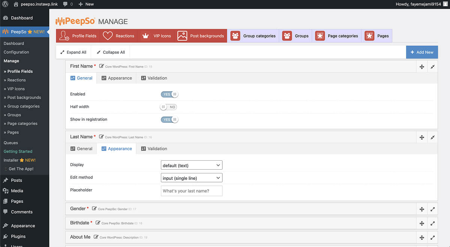The image size is (450, 247).
Task: Toggle the Enabled switch for First Name
Action: click(169, 94)
